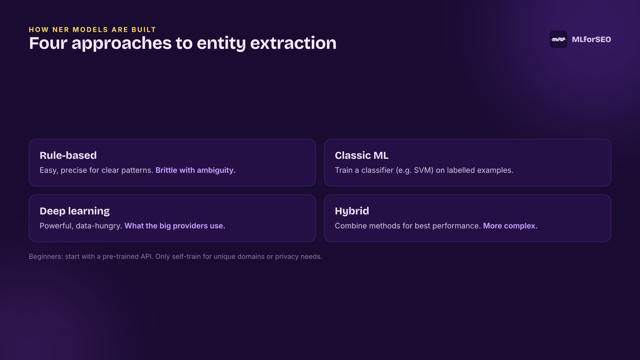The image size is (640, 360).
Task: Click text Powerful, data-hungry
Action: 81,226
